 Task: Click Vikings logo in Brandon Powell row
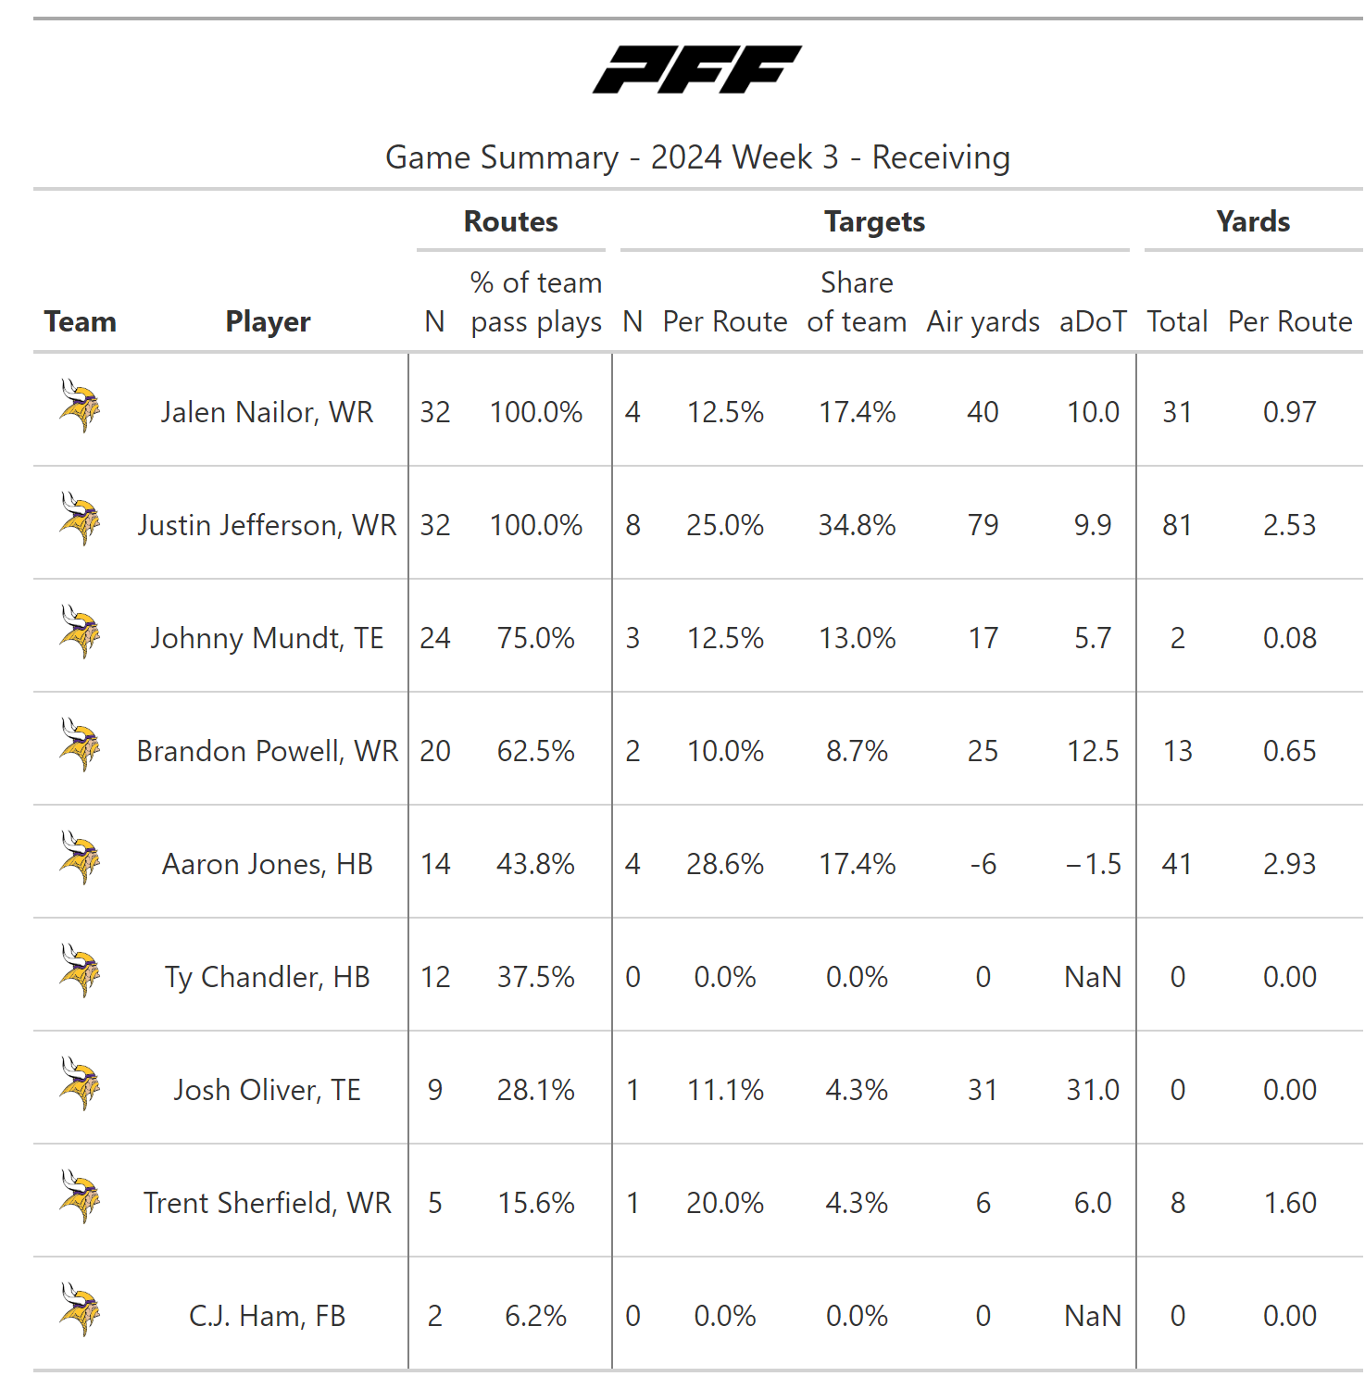(80, 745)
